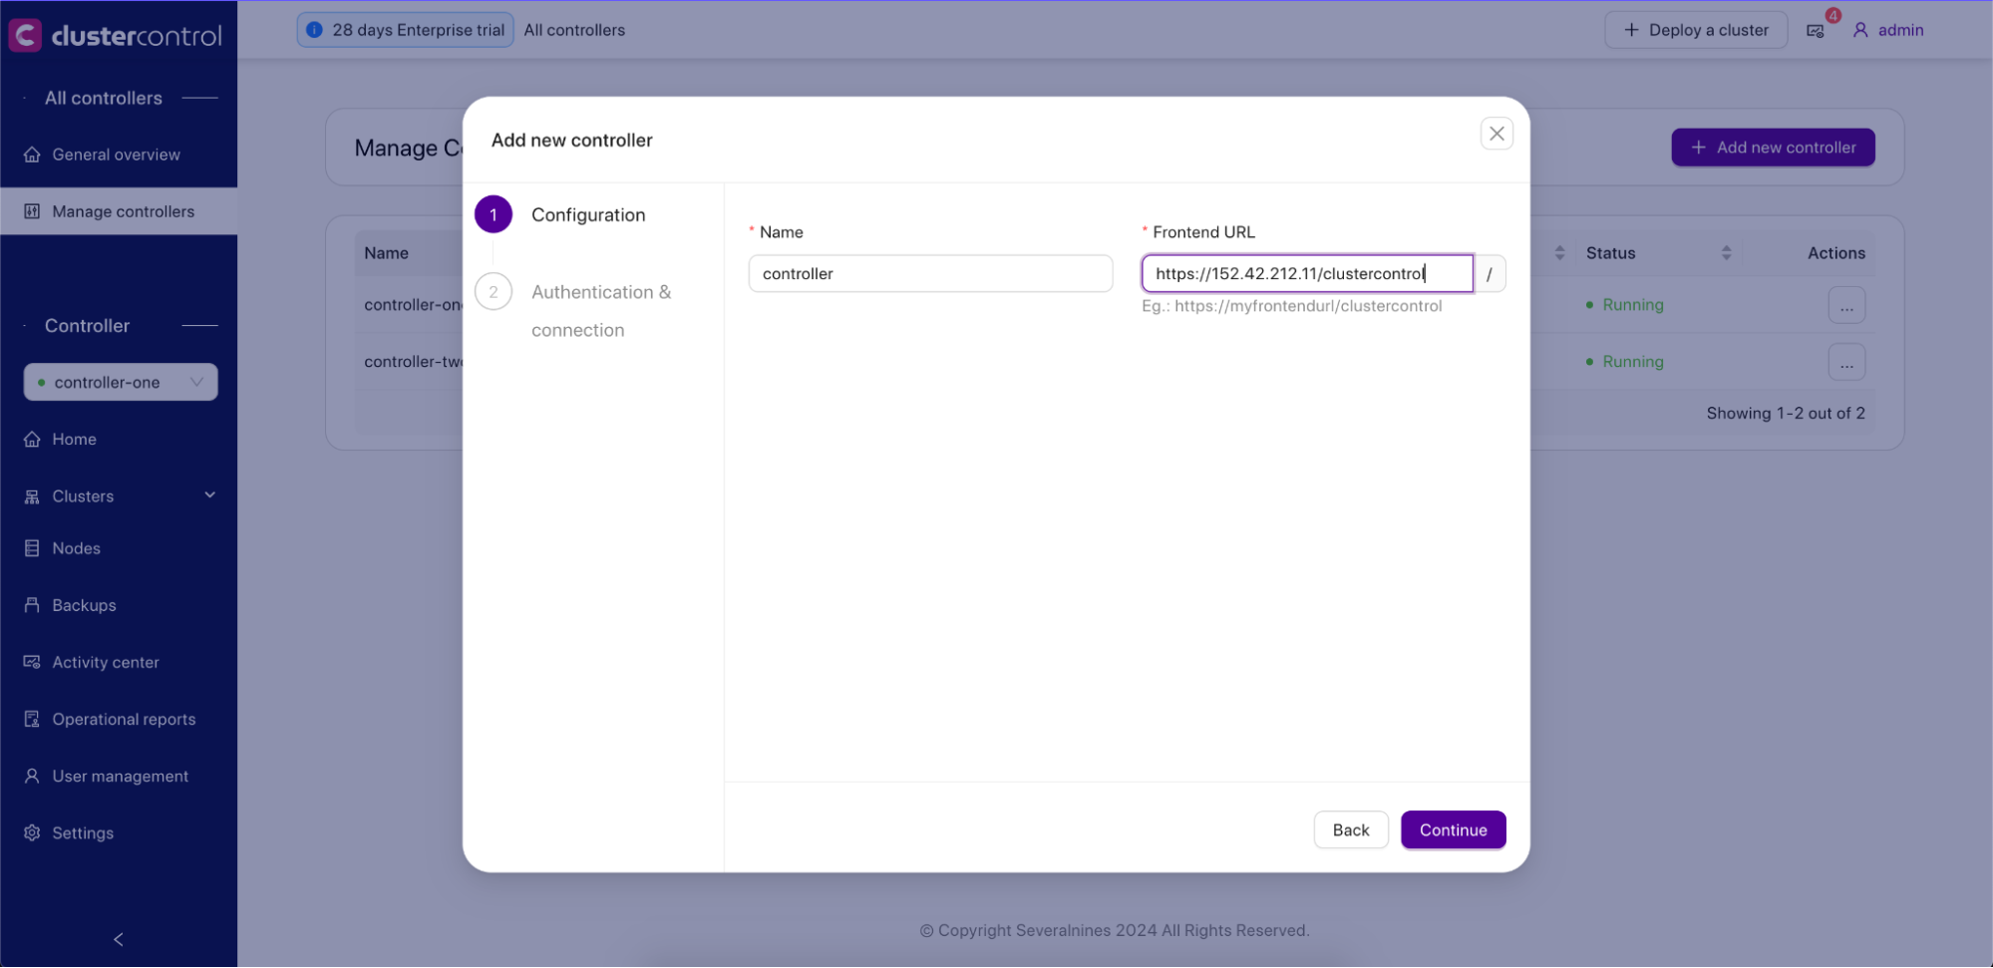
Task: Click the Home house icon in sidebar
Action: pyautogui.click(x=32, y=439)
